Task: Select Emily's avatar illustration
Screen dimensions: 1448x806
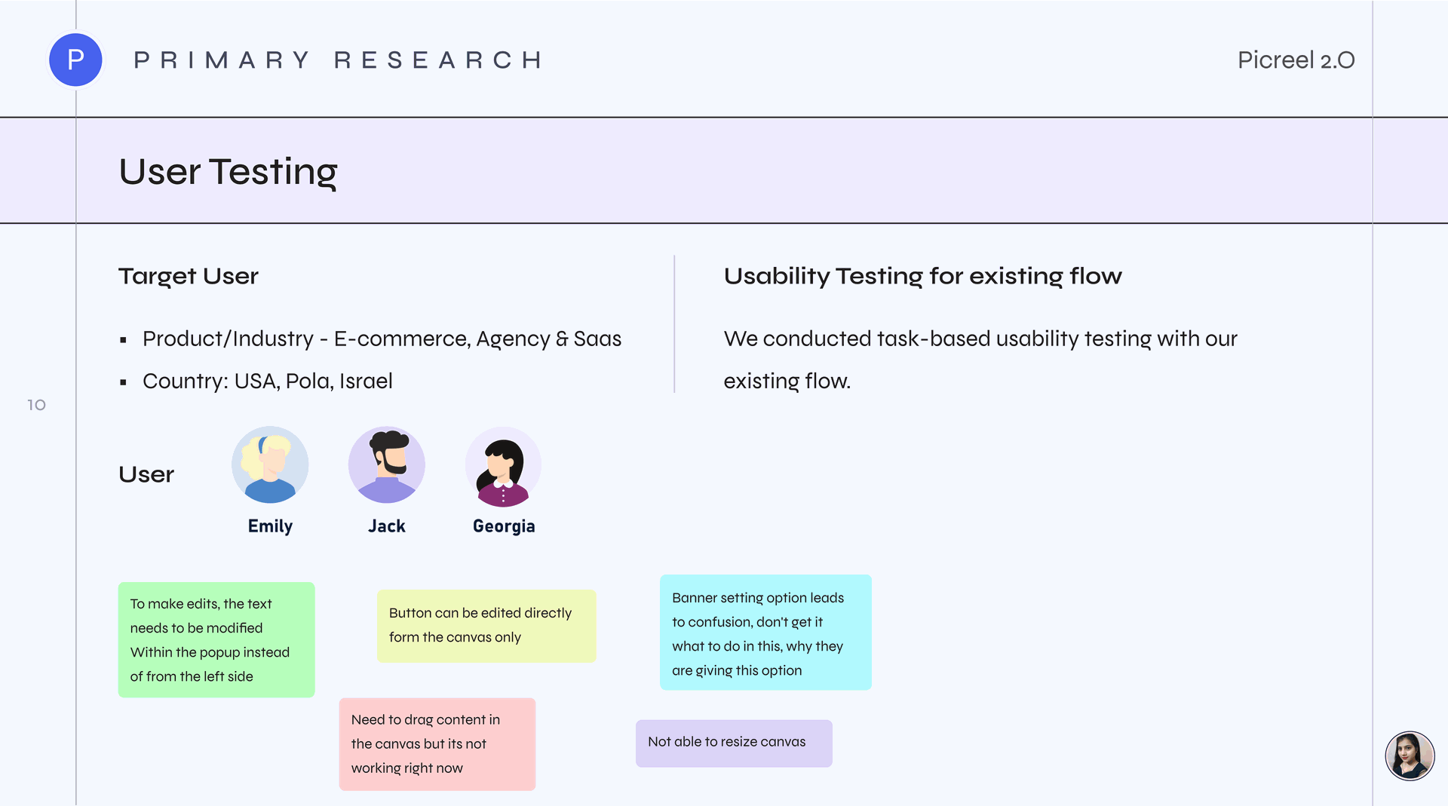Action: pos(270,465)
